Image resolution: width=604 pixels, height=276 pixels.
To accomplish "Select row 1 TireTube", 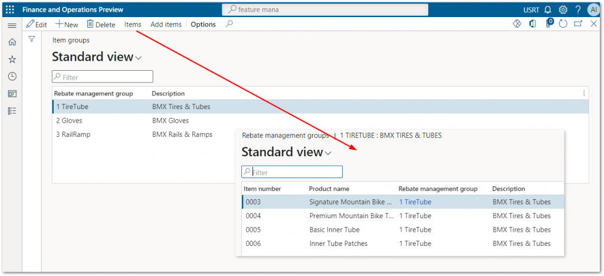I will tap(320, 107).
